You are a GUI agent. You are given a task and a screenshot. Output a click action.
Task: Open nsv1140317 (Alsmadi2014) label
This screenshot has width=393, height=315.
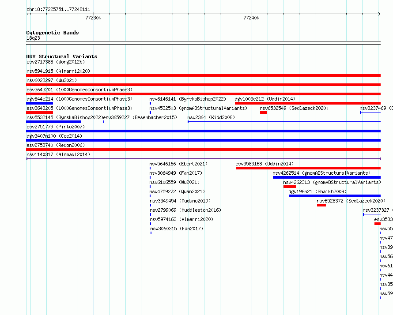click(x=58, y=154)
